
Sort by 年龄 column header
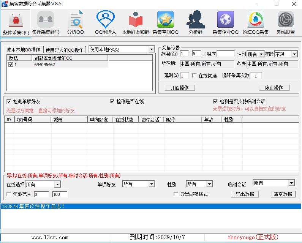coord(212,120)
